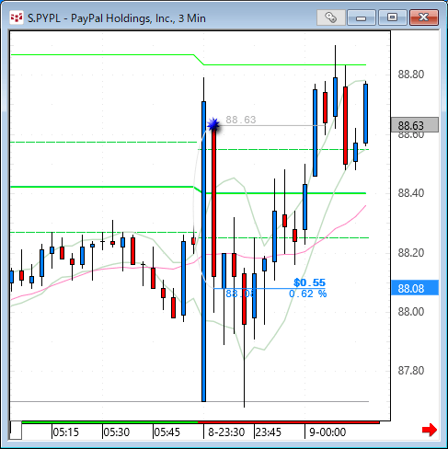Click the 88.40 price scale value
Image resolution: width=448 pixels, height=449 pixels.
(x=411, y=193)
